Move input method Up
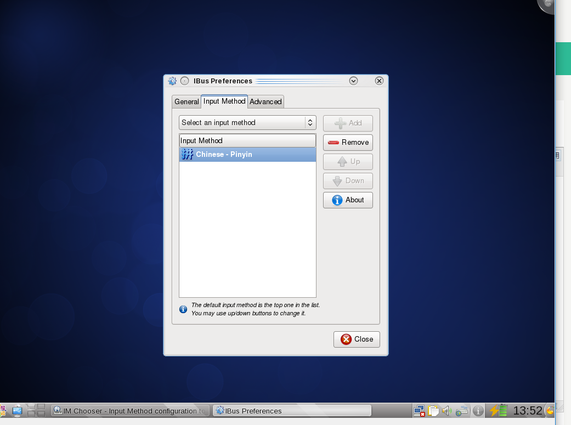Viewport: 571px width, 425px height. click(x=348, y=162)
